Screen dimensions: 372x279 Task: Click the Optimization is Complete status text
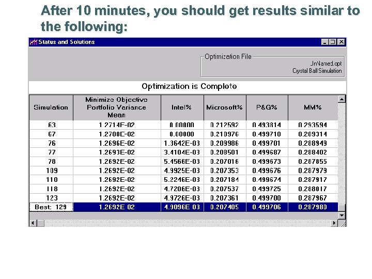(x=189, y=86)
